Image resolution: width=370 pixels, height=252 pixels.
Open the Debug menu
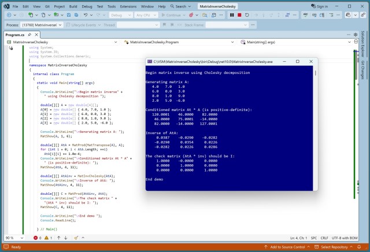88,6
